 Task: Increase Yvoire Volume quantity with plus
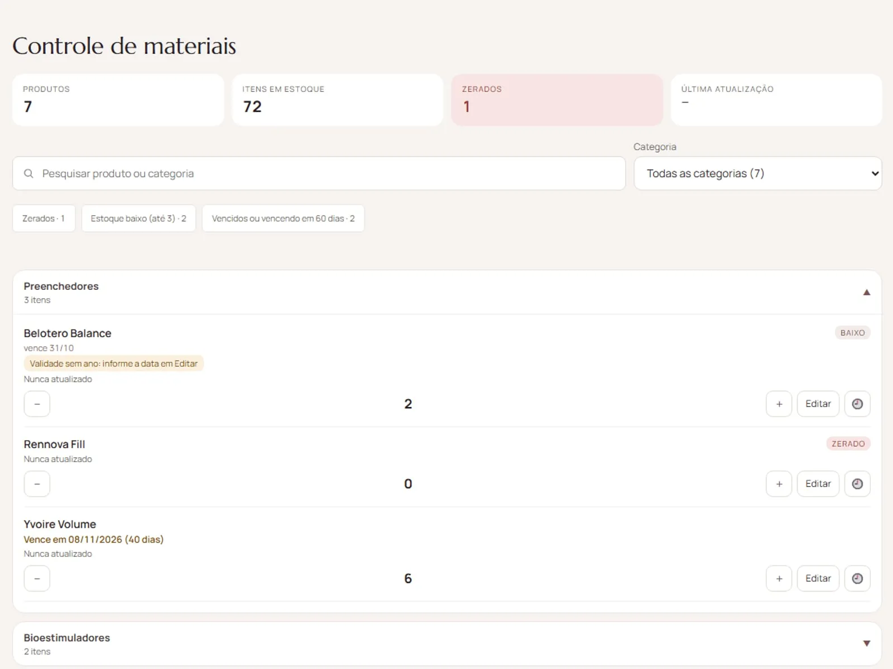779,579
